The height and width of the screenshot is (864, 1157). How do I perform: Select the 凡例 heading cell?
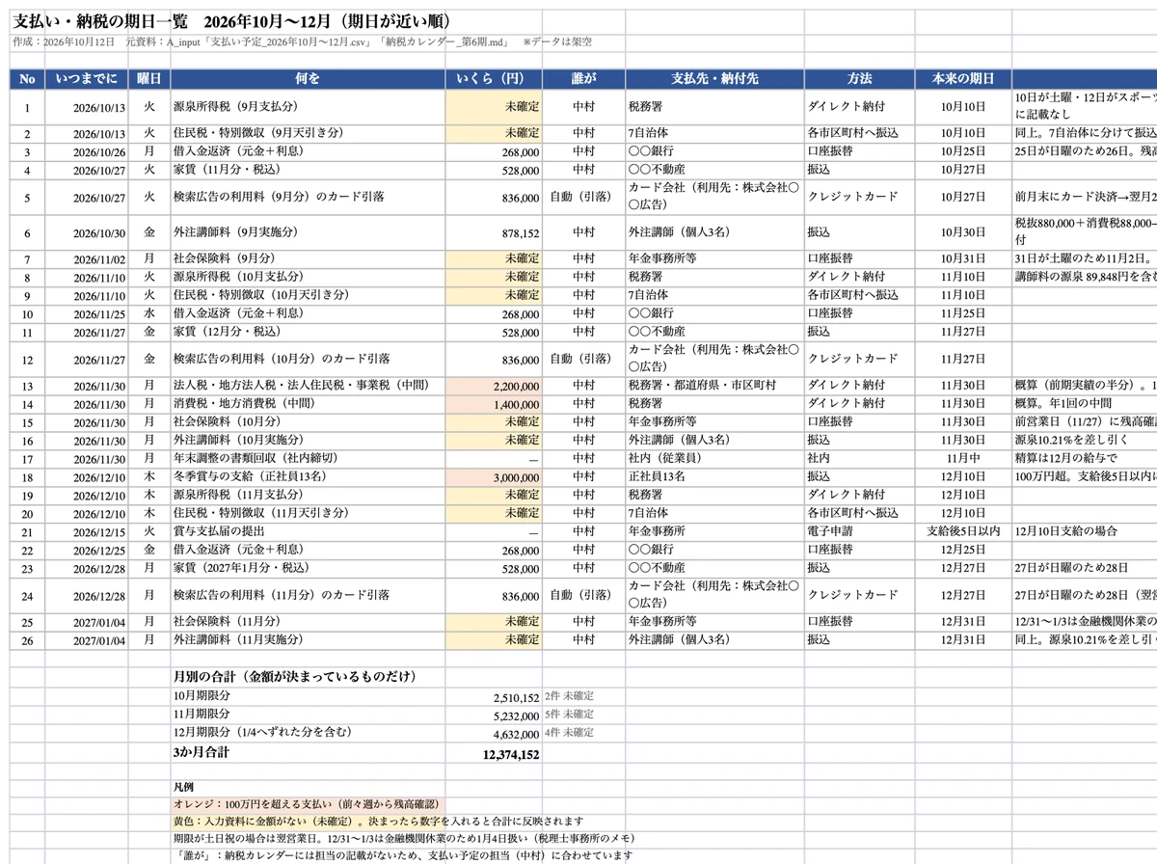pos(308,787)
